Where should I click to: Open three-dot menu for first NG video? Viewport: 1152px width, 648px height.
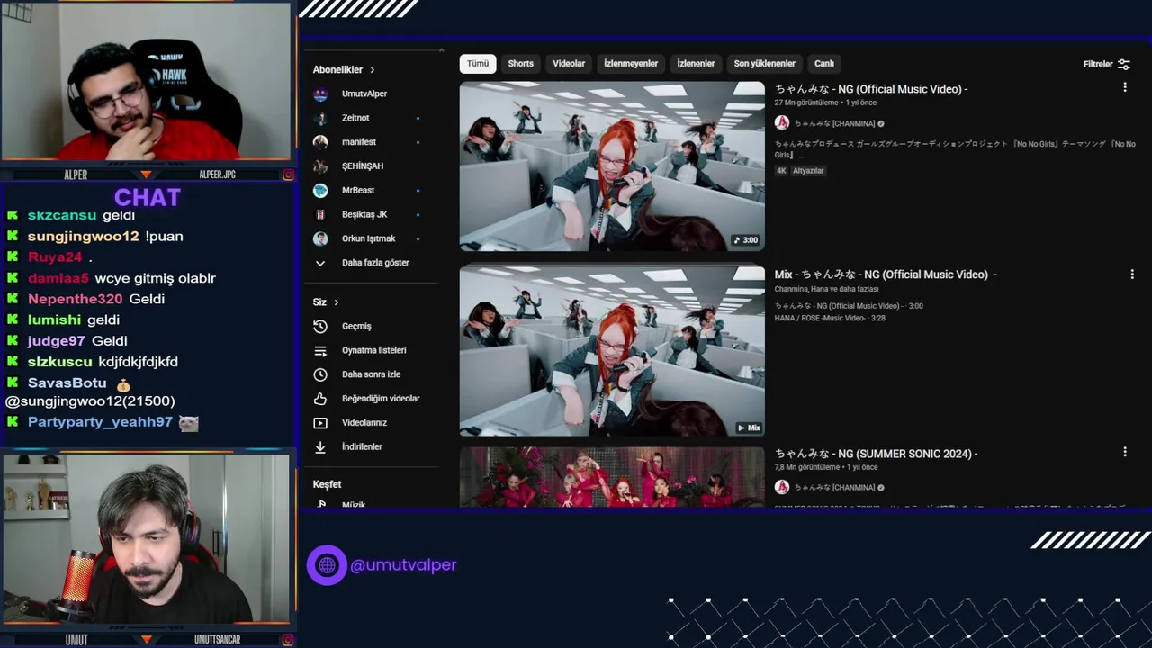click(1124, 87)
